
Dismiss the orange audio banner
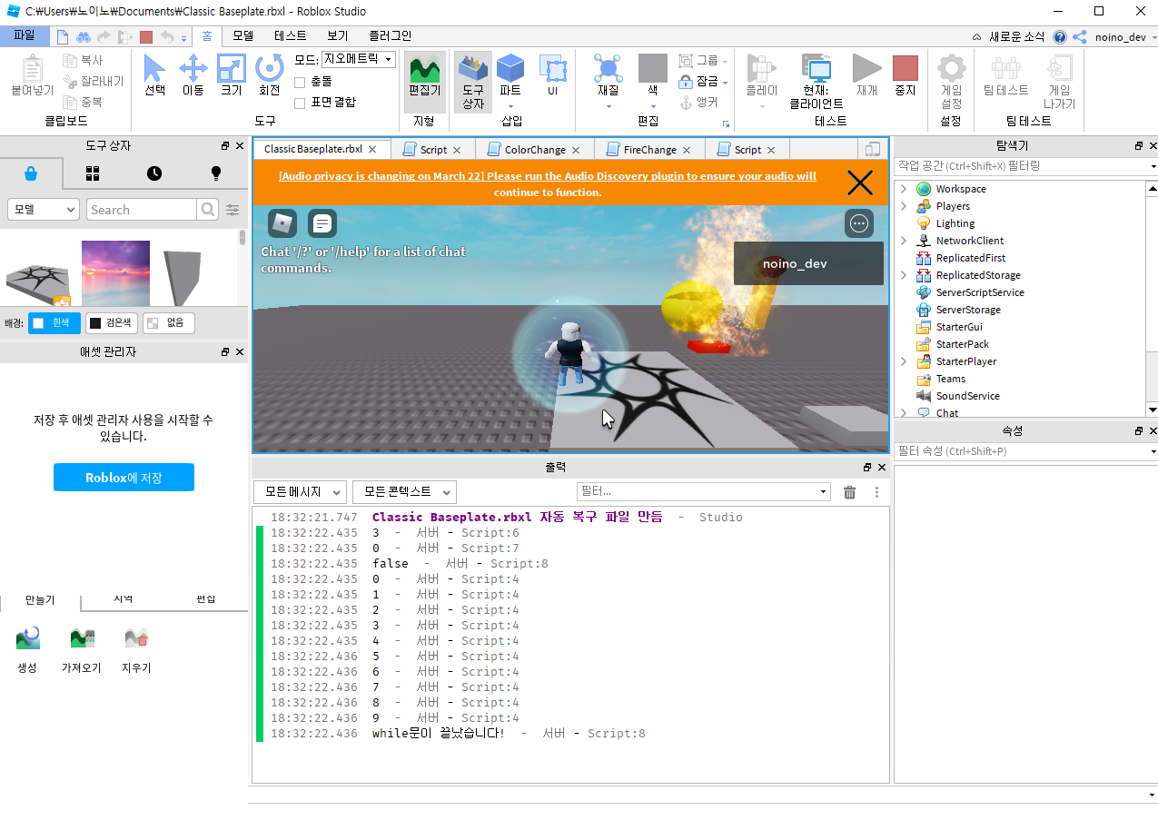859,183
